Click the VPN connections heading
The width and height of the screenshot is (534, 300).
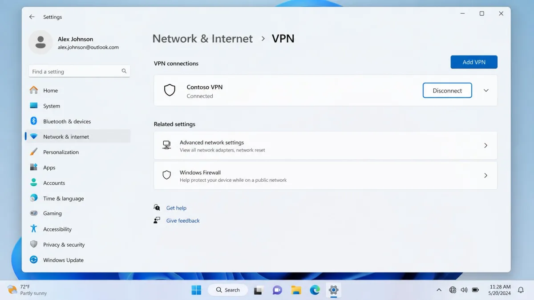click(x=176, y=63)
